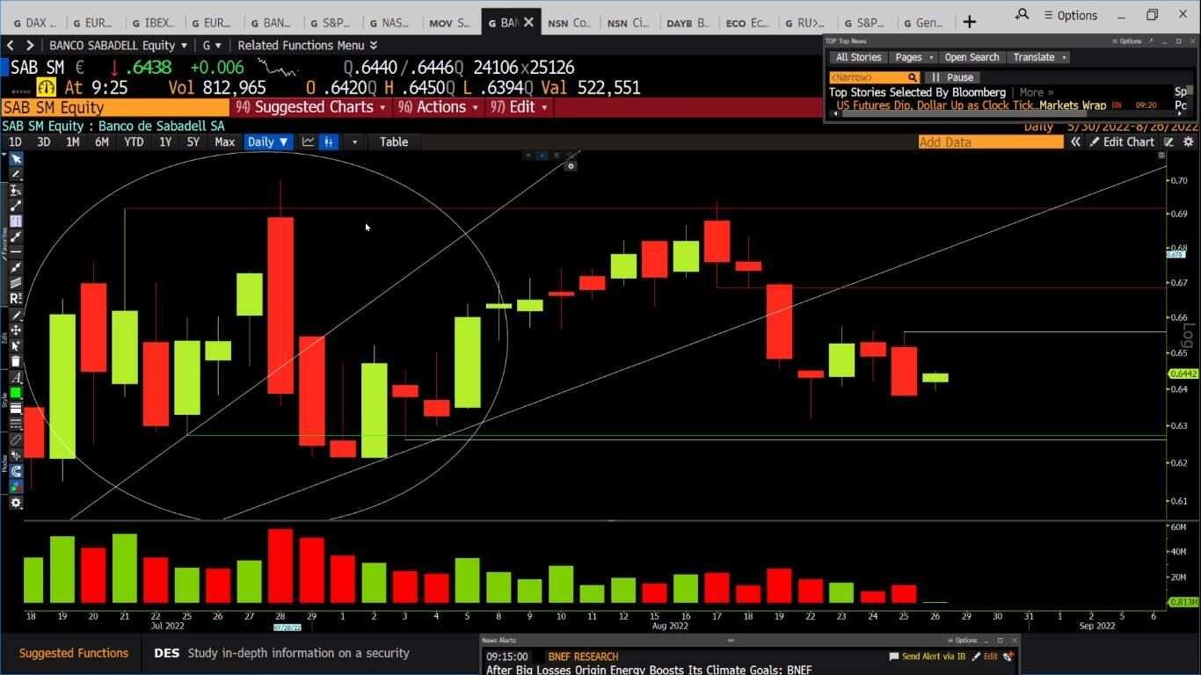Screen dimensions: 1201x675
Task: Open the green color style swatch
Action: click(x=16, y=393)
